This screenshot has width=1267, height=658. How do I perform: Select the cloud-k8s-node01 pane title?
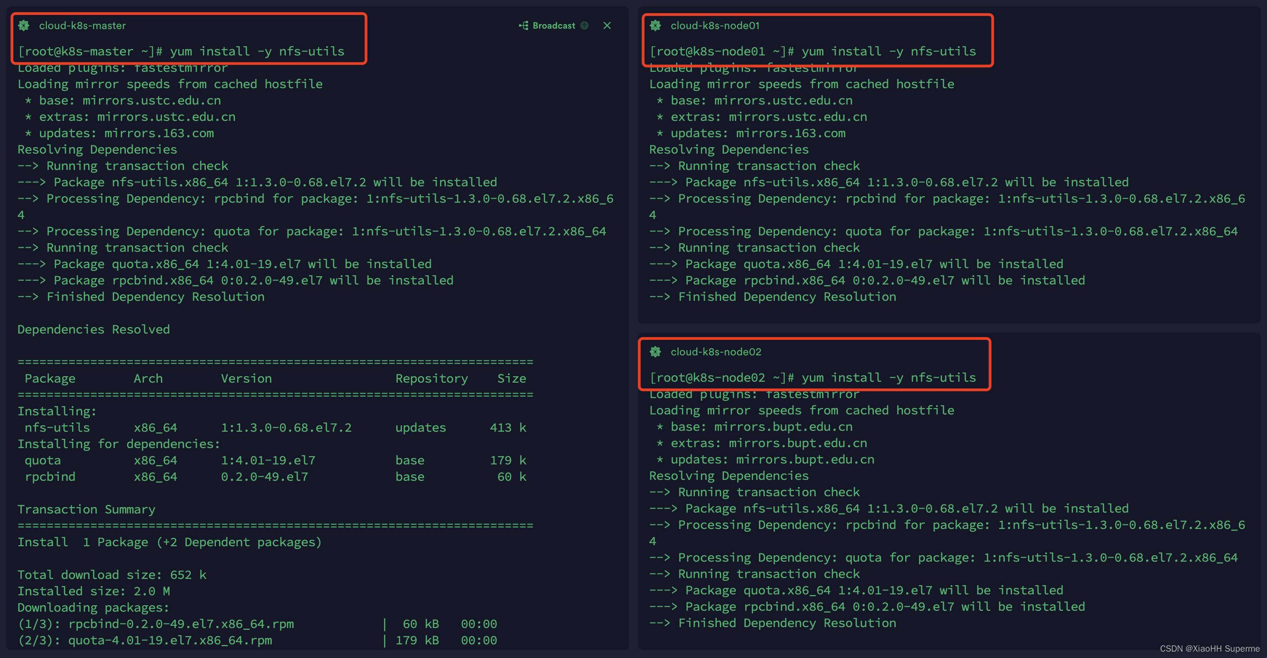point(715,25)
